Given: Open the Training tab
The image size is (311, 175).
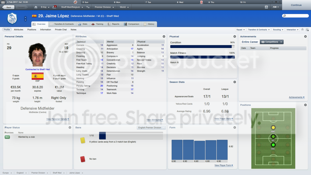Looking at the screenshot, I should [97, 24].
